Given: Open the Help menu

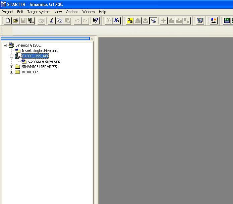Looking at the screenshot, I should pyautogui.click(x=102, y=12).
